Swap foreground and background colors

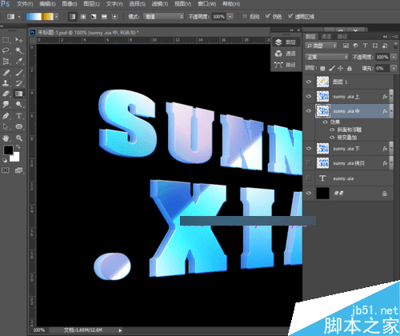click(18, 146)
